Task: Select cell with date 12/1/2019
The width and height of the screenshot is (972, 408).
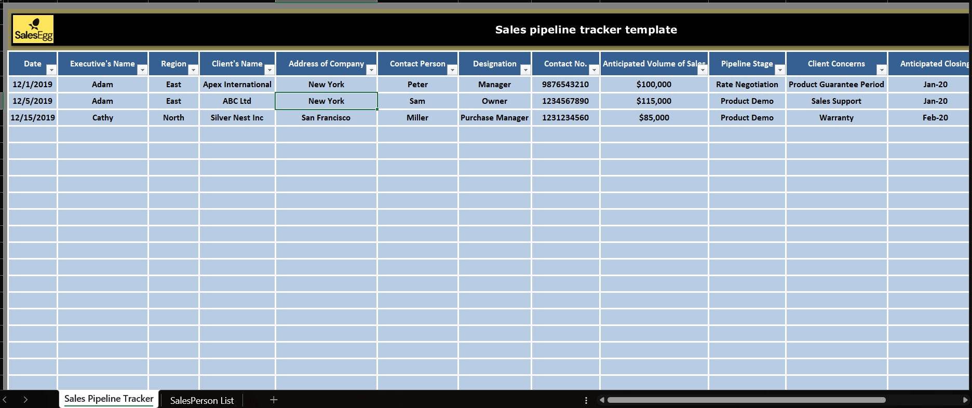Action: [x=33, y=84]
